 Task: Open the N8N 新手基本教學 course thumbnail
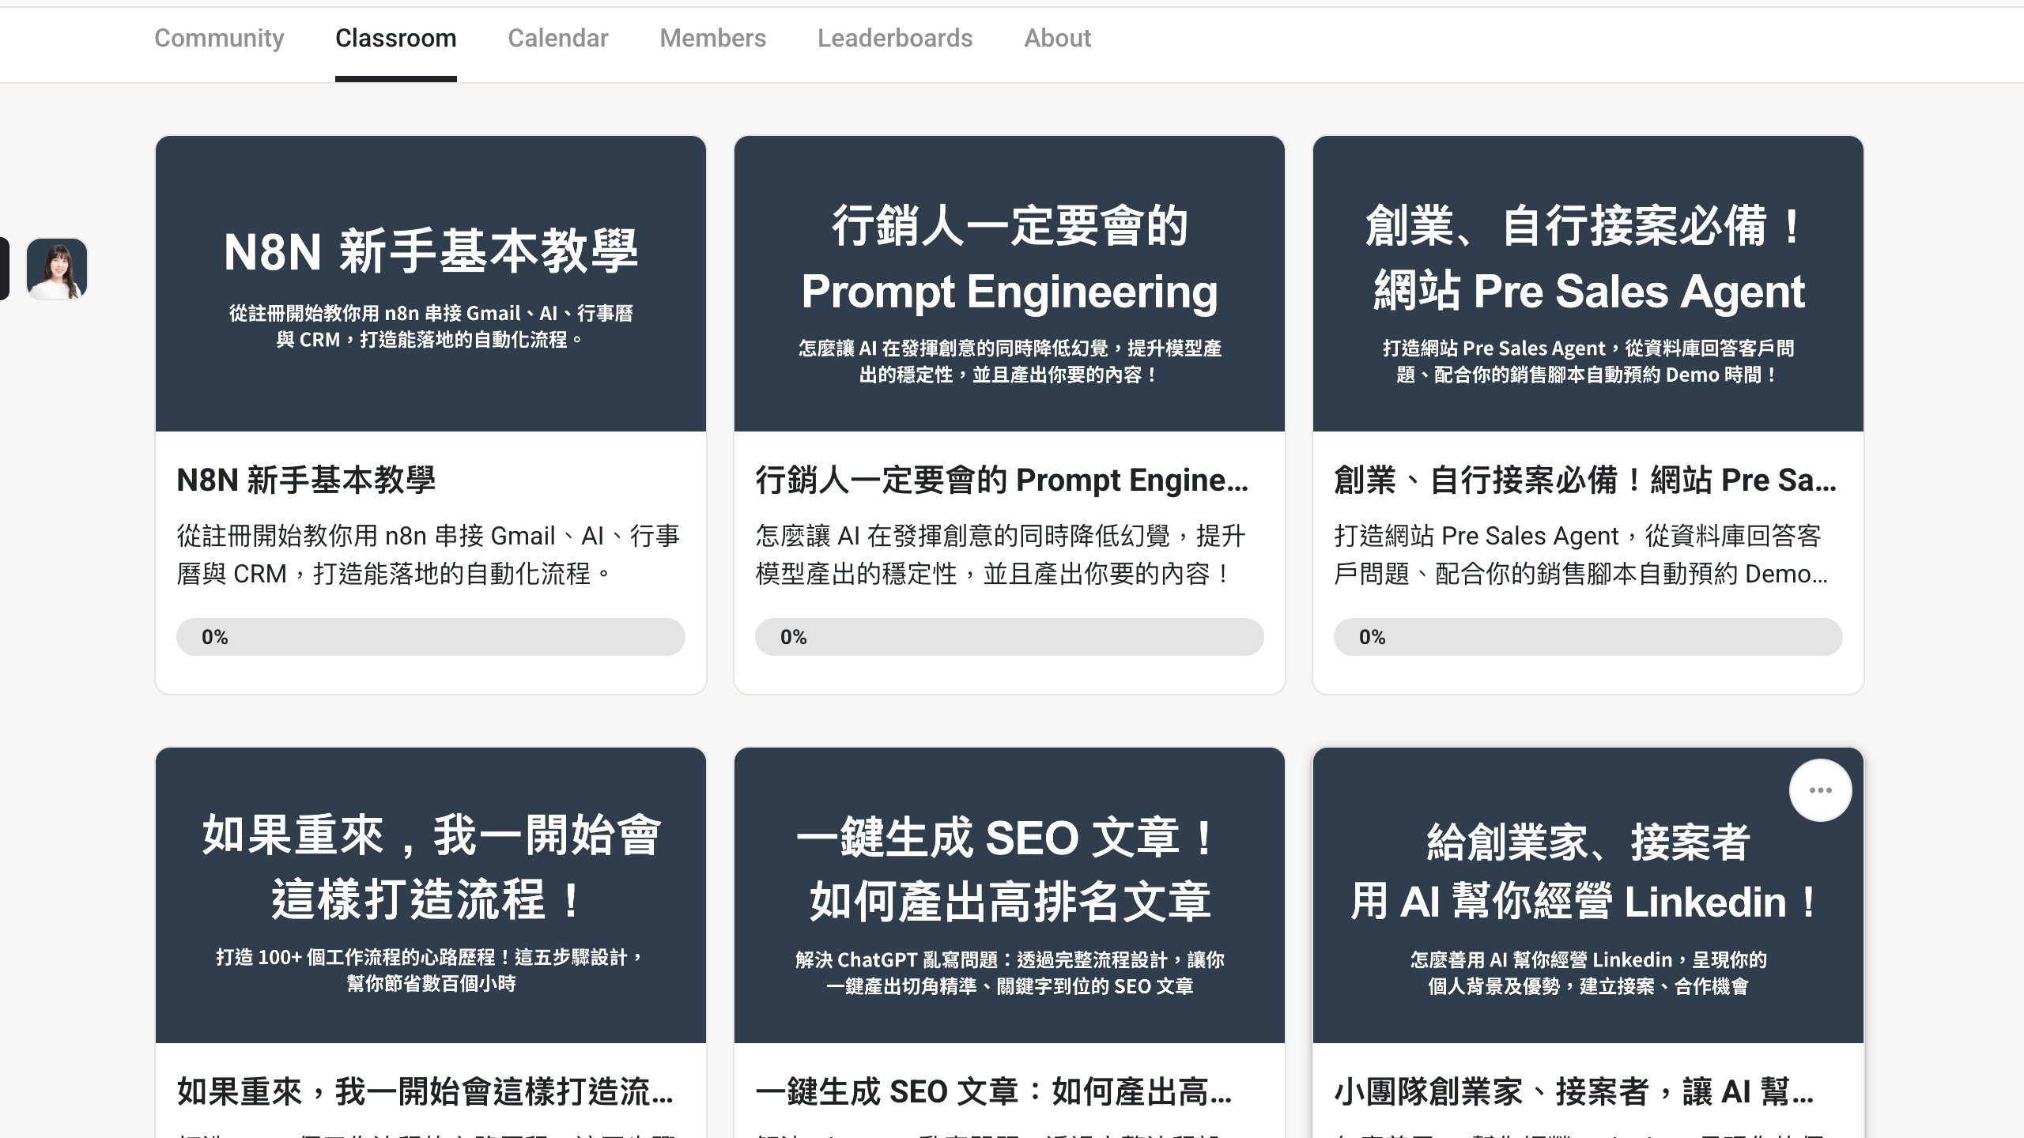click(x=430, y=284)
